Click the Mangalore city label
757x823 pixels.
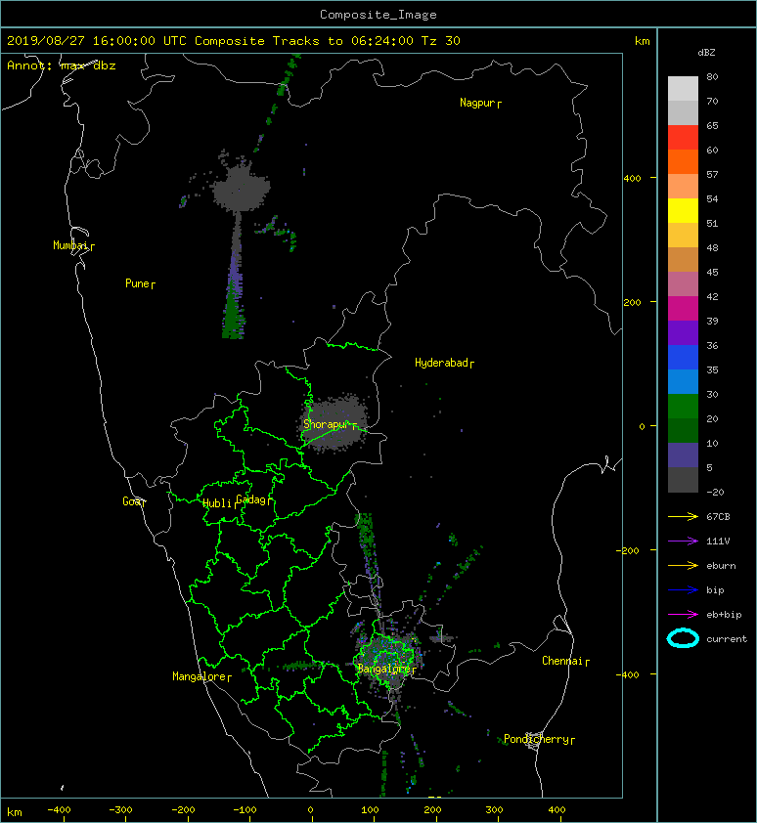tap(200, 676)
